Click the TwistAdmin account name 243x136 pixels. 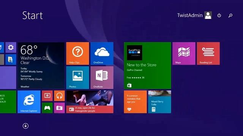pyautogui.click(x=190, y=15)
